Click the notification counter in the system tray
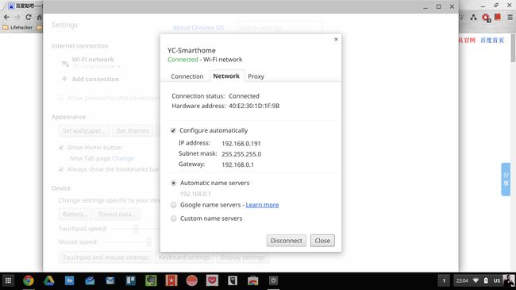The width and height of the screenshot is (516, 290). click(x=444, y=280)
